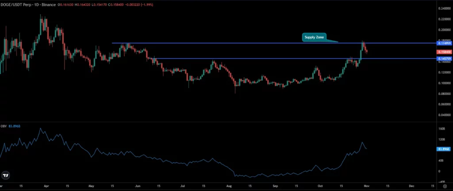Click the May label on time axis
The image size is (453, 191).
pyautogui.click(x=92, y=187)
